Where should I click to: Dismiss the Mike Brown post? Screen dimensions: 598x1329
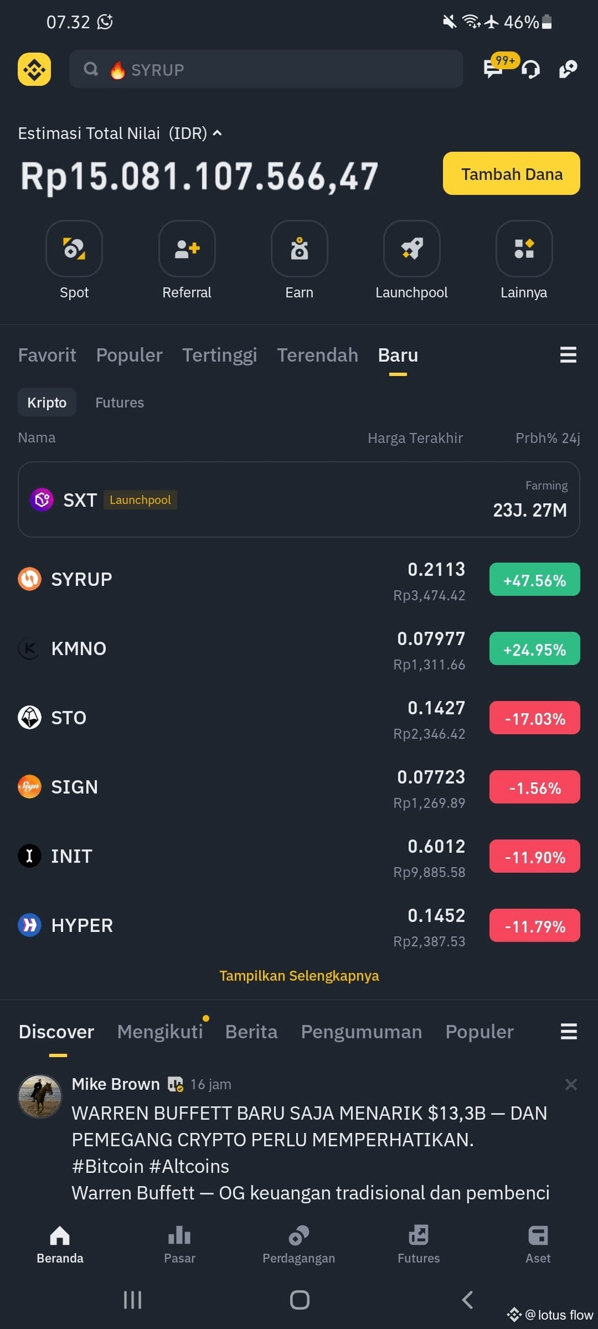(x=571, y=1084)
